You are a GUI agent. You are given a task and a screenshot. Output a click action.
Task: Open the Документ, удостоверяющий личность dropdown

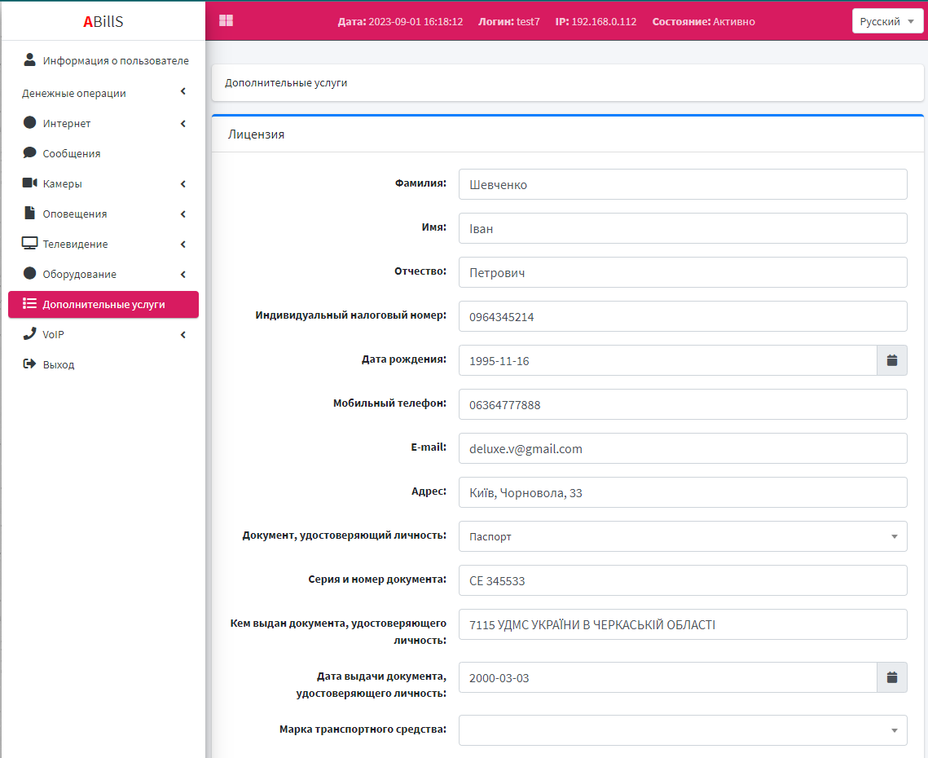(683, 536)
